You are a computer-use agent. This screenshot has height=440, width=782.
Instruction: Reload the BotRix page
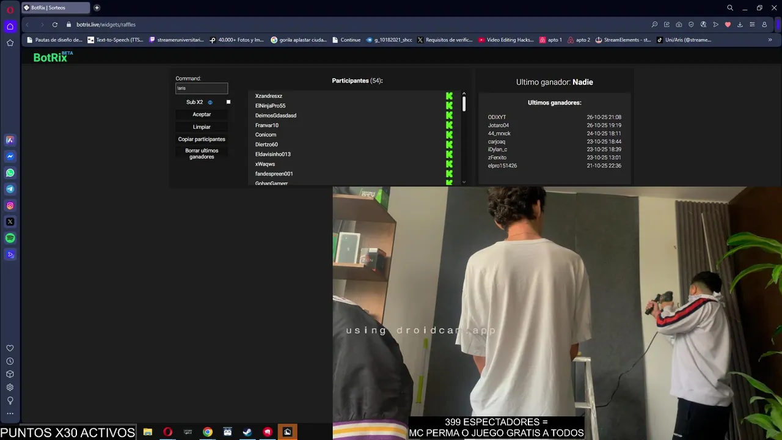tap(55, 24)
